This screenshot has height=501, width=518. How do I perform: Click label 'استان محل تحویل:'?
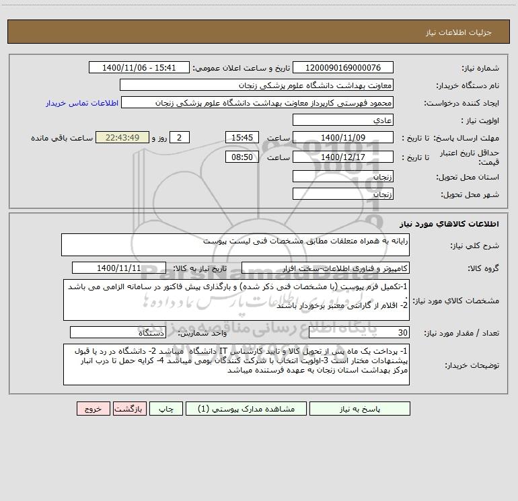click(x=468, y=178)
